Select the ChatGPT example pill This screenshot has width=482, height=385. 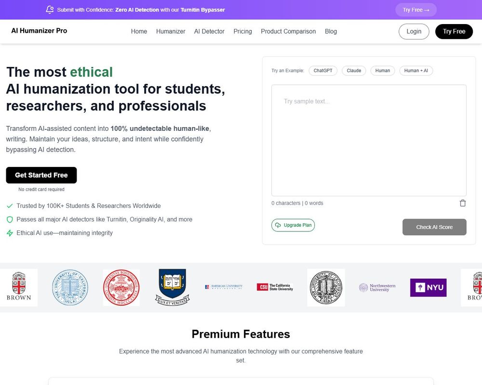[322, 70]
